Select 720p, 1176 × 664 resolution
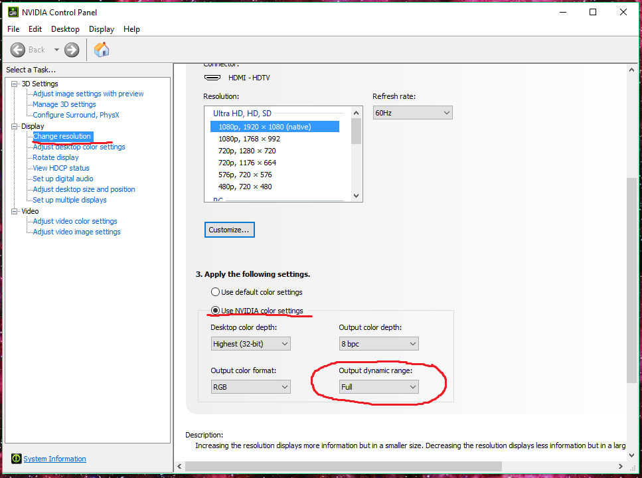 coord(247,163)
